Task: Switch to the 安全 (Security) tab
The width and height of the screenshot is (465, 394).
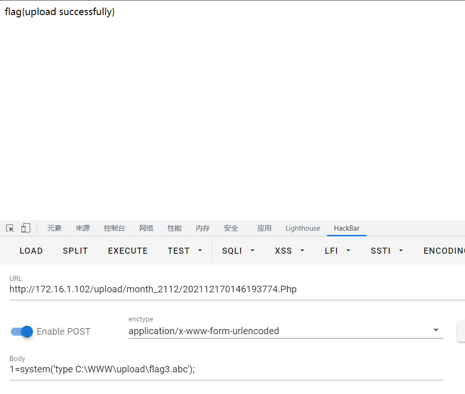Action: tap(231, 228)
